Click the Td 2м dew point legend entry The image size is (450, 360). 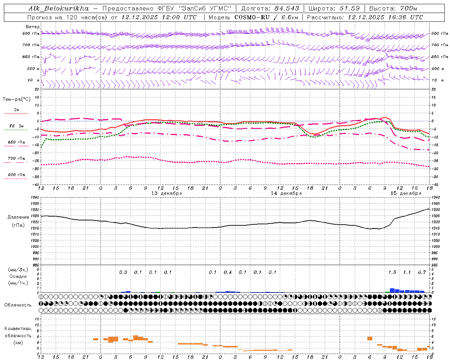coord(17,126)
